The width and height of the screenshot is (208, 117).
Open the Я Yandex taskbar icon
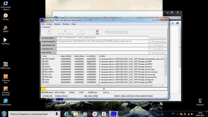[104, 114]
